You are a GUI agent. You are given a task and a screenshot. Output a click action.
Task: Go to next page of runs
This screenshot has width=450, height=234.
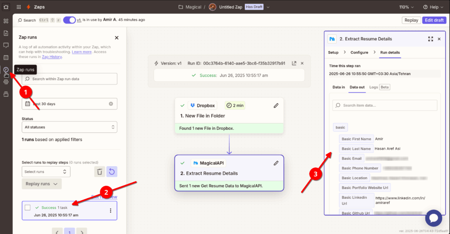coord(82,232)
